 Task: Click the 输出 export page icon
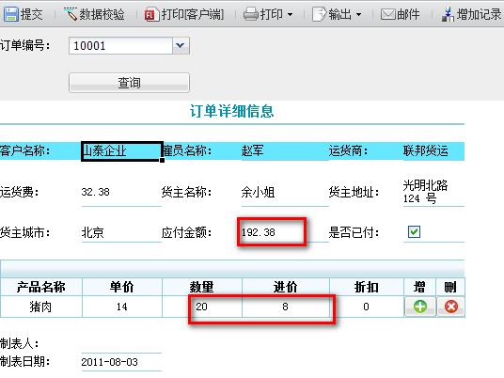coord(319,14)
